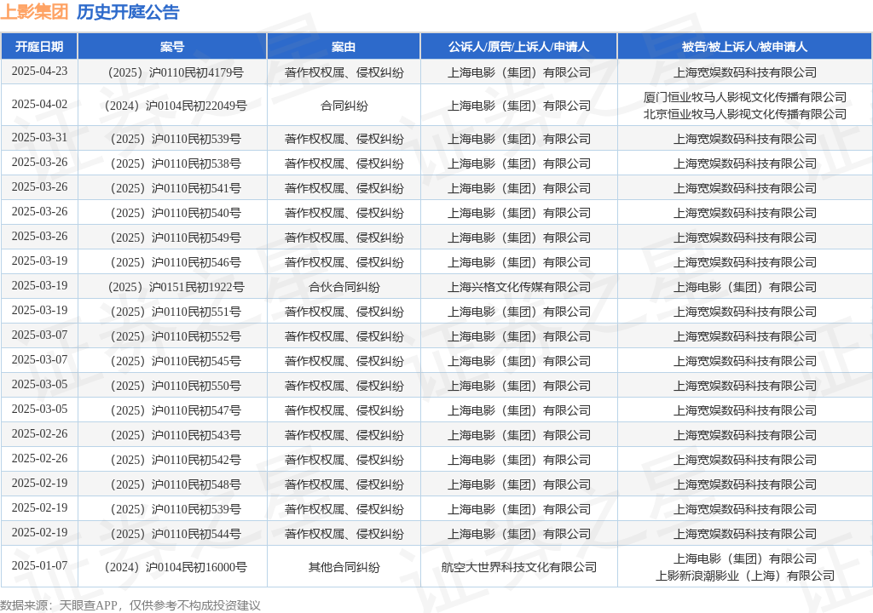Click case number (2025)沪0110民初552号
This screenshot has height=613, width=873.
point(176,336)
